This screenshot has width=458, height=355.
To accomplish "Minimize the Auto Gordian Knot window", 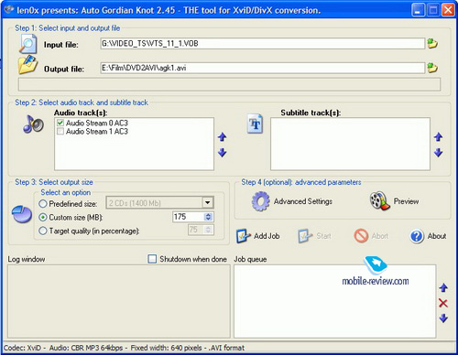I will (418, 10).
